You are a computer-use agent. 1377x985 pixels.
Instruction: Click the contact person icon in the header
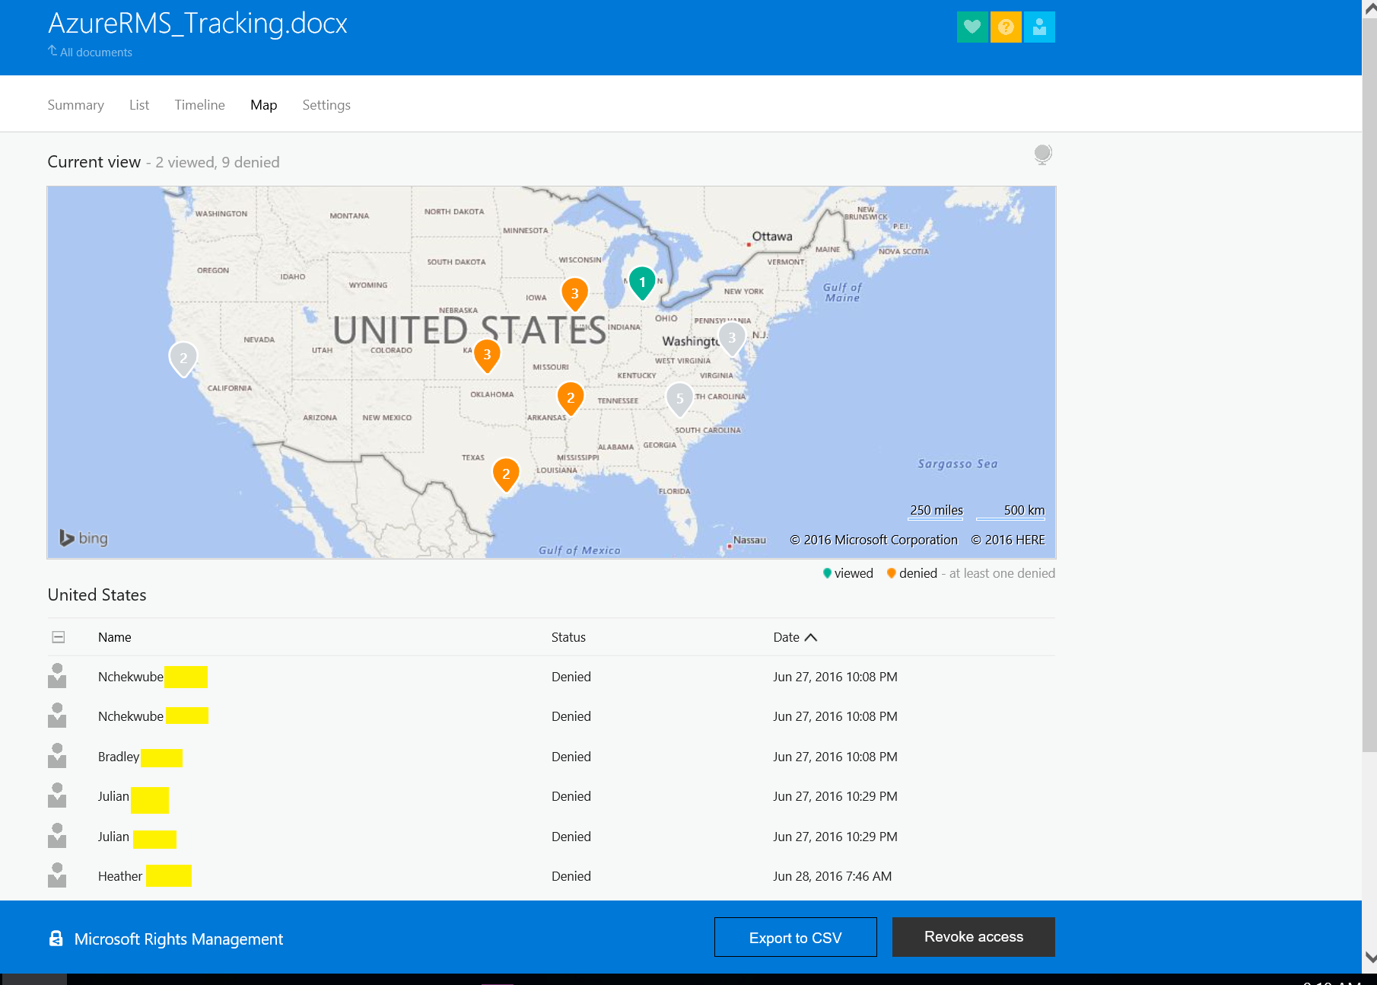tap(1039, 27)
